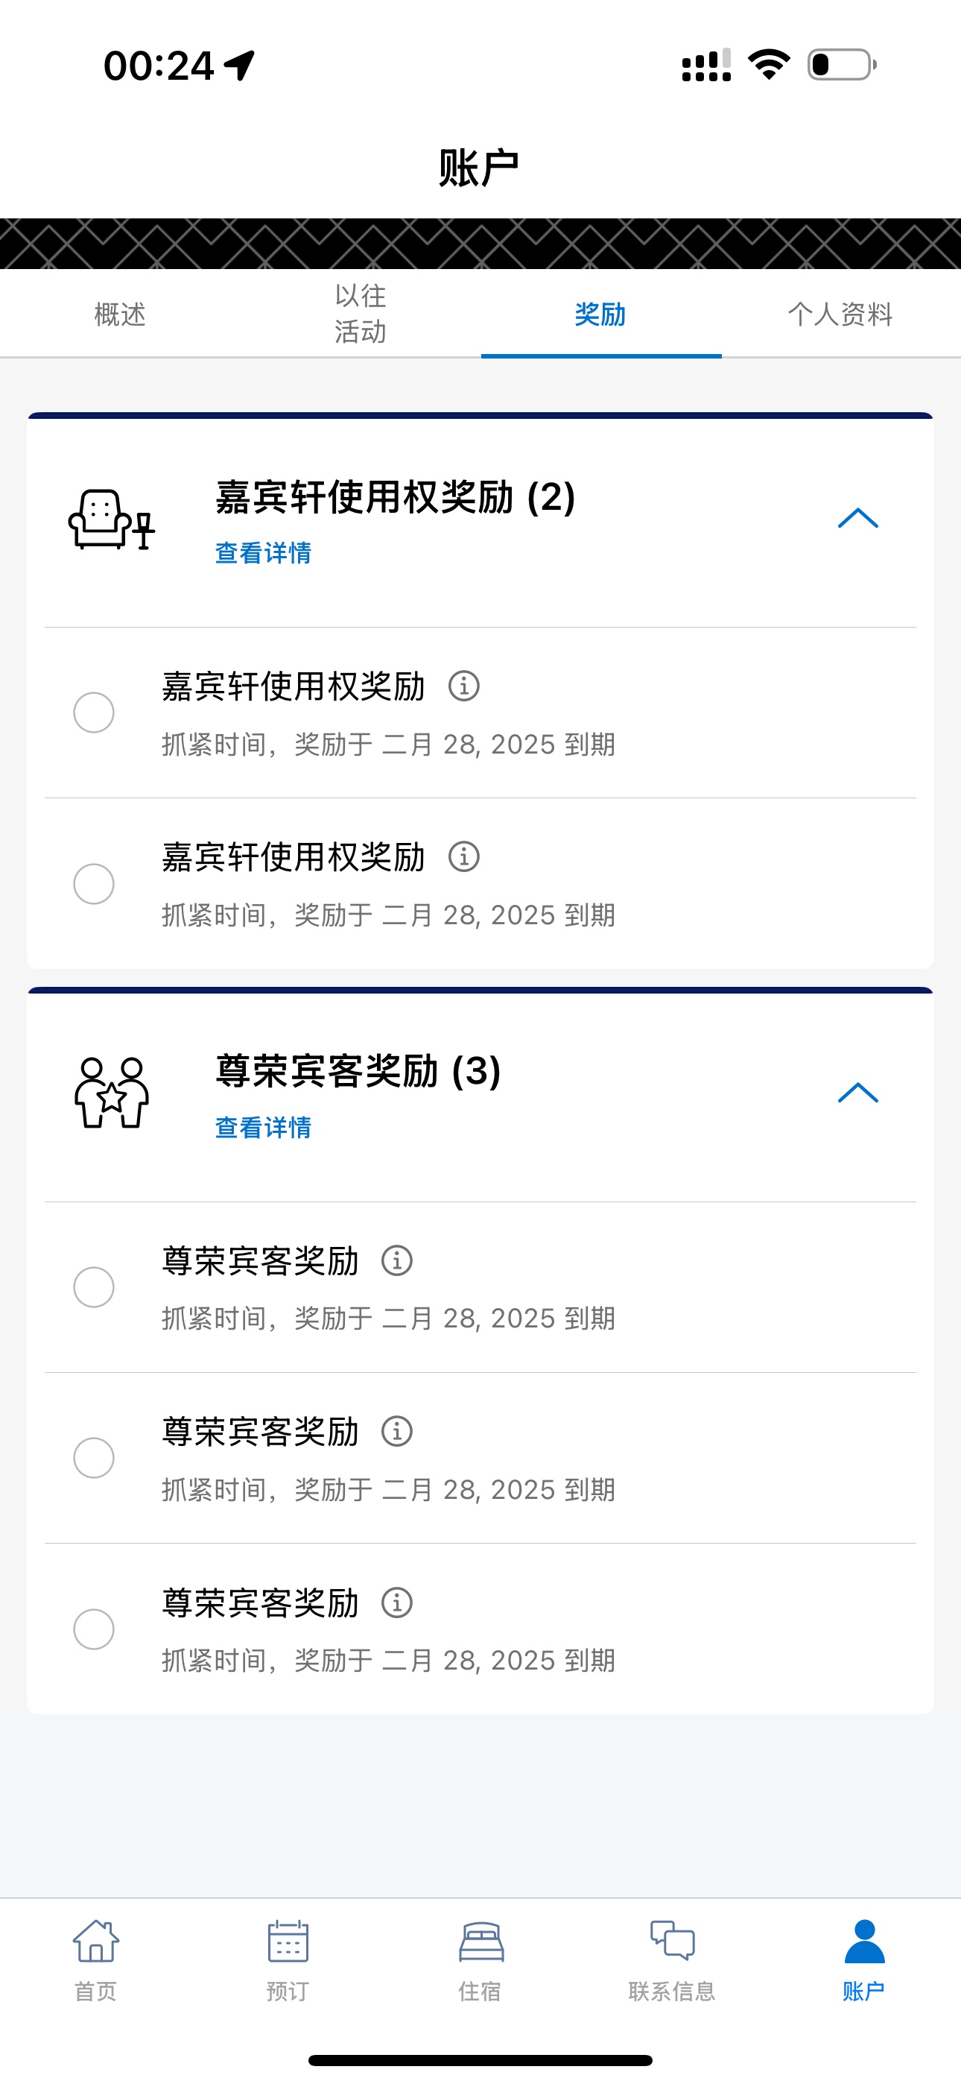This screenshot has width=961, height=2084.
Task: Open 查看详情 under 尊荣宾客奖励
Action: coord(263,1128)
